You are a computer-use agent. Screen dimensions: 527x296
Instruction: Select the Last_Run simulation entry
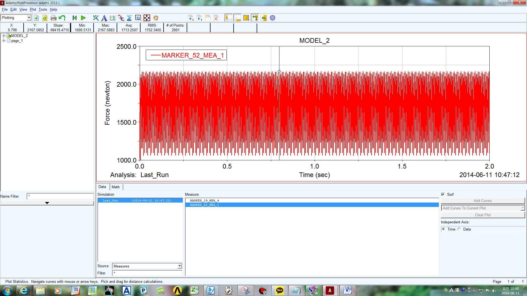tap(140, 200)
